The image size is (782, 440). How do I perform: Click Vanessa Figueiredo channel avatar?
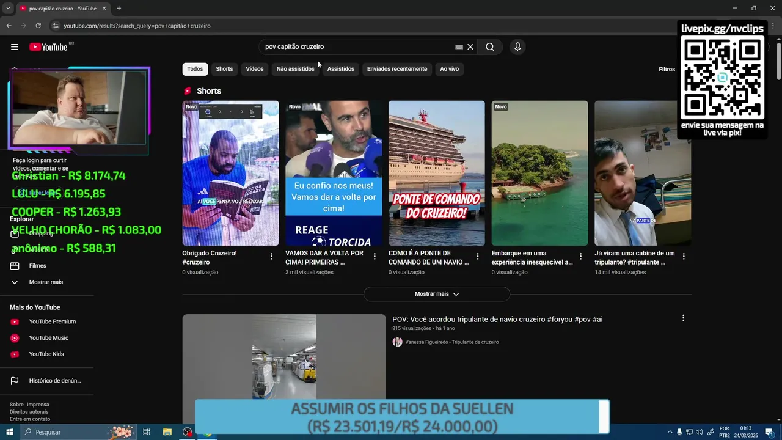pyautogui.click(x=397, y=342)
